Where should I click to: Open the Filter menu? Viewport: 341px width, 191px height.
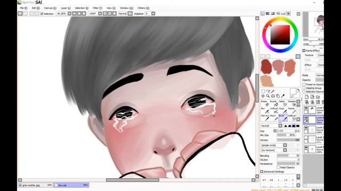tap(98, 8)
